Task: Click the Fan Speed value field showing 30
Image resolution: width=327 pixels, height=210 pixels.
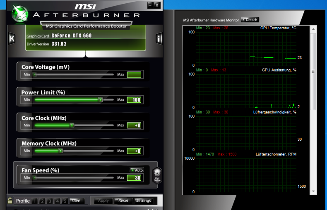Action: 134,178
